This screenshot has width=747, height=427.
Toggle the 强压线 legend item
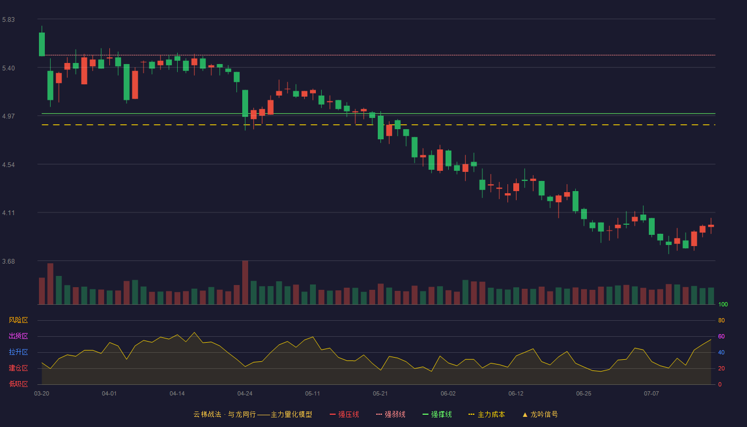tap(344, 414)
